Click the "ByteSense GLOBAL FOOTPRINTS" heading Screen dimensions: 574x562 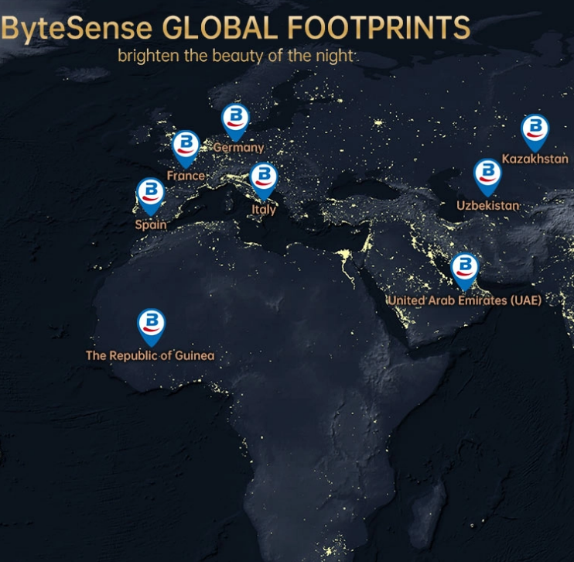coord(235,28)
